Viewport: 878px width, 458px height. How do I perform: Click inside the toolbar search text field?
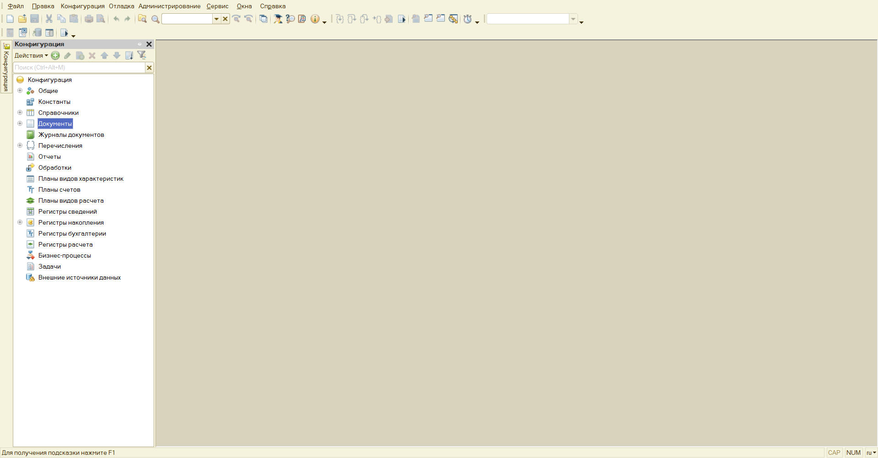coord(187,19)
